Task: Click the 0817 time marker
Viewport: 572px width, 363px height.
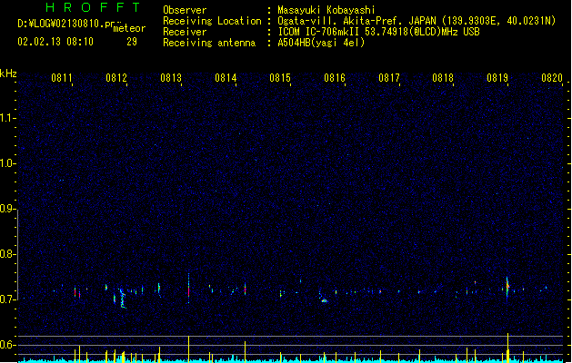Action: 389,78
